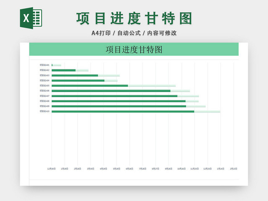Screen dimensions: 268x201
Task: Click the dark green bar for 项目名A03
Action: [x=75, y=75]
